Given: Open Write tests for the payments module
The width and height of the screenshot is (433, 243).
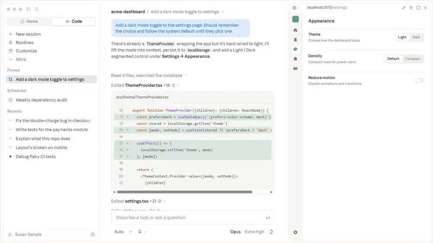Looking at the screenshot, I should [x=52, y=129].
